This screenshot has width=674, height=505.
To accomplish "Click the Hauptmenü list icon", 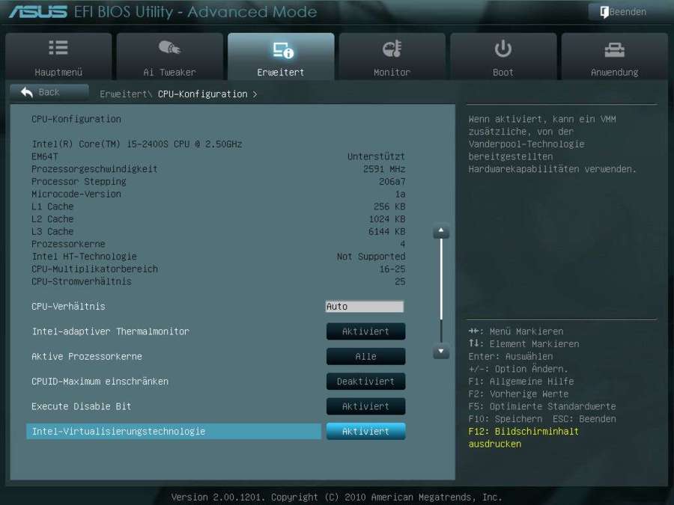I will [58, 48].
